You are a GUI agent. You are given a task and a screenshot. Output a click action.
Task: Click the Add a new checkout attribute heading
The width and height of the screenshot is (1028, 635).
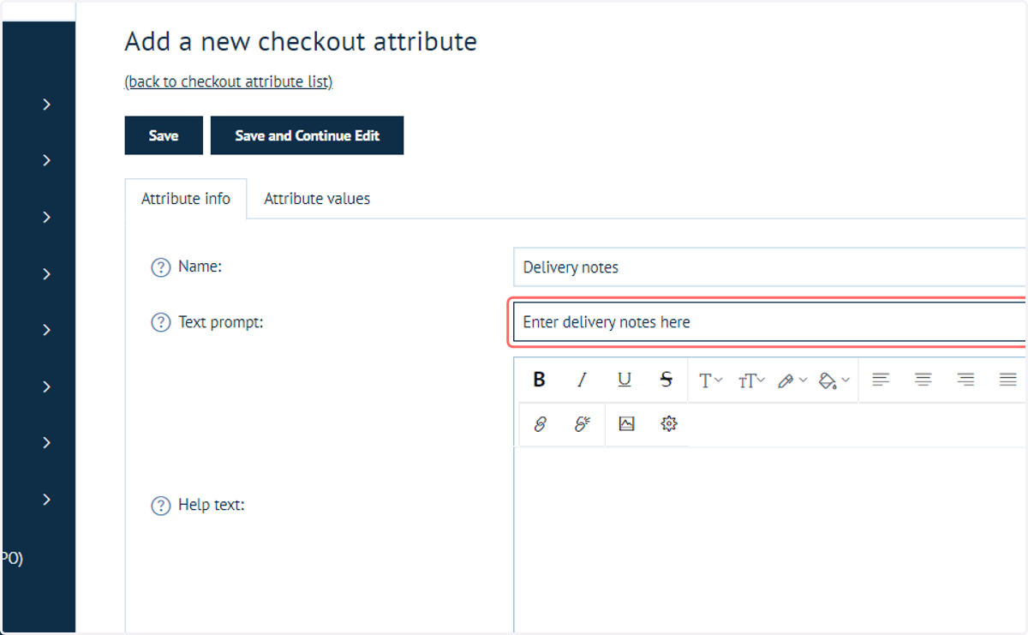[301, 41]
